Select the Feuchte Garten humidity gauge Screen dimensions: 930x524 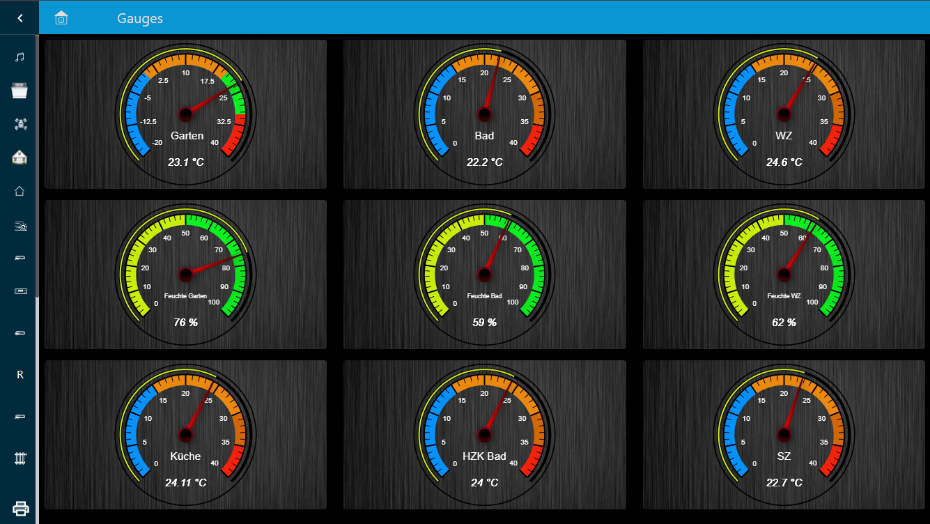[x=185, y=275]
